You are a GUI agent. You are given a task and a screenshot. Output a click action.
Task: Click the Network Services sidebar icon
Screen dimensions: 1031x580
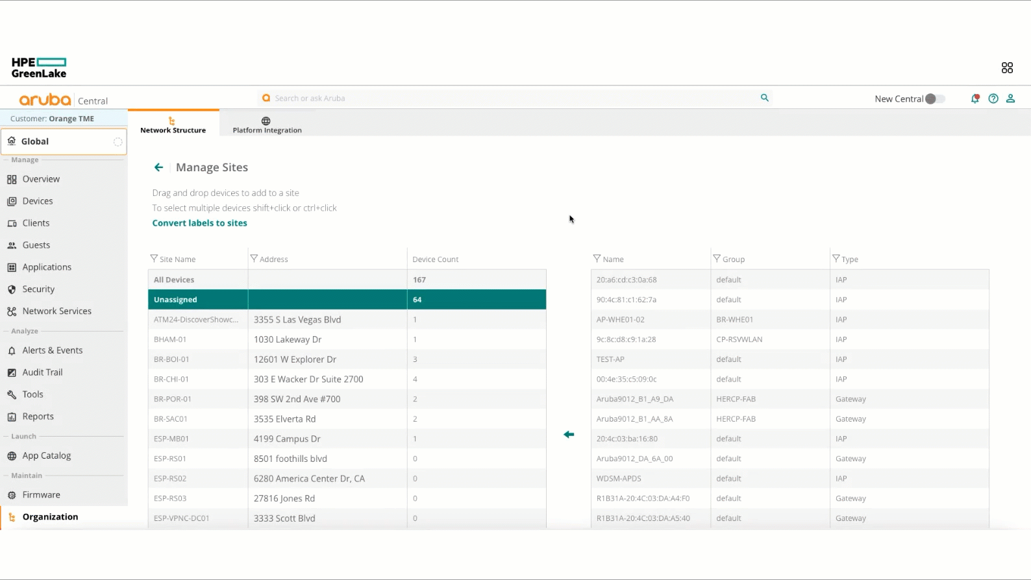click(12, 311)
